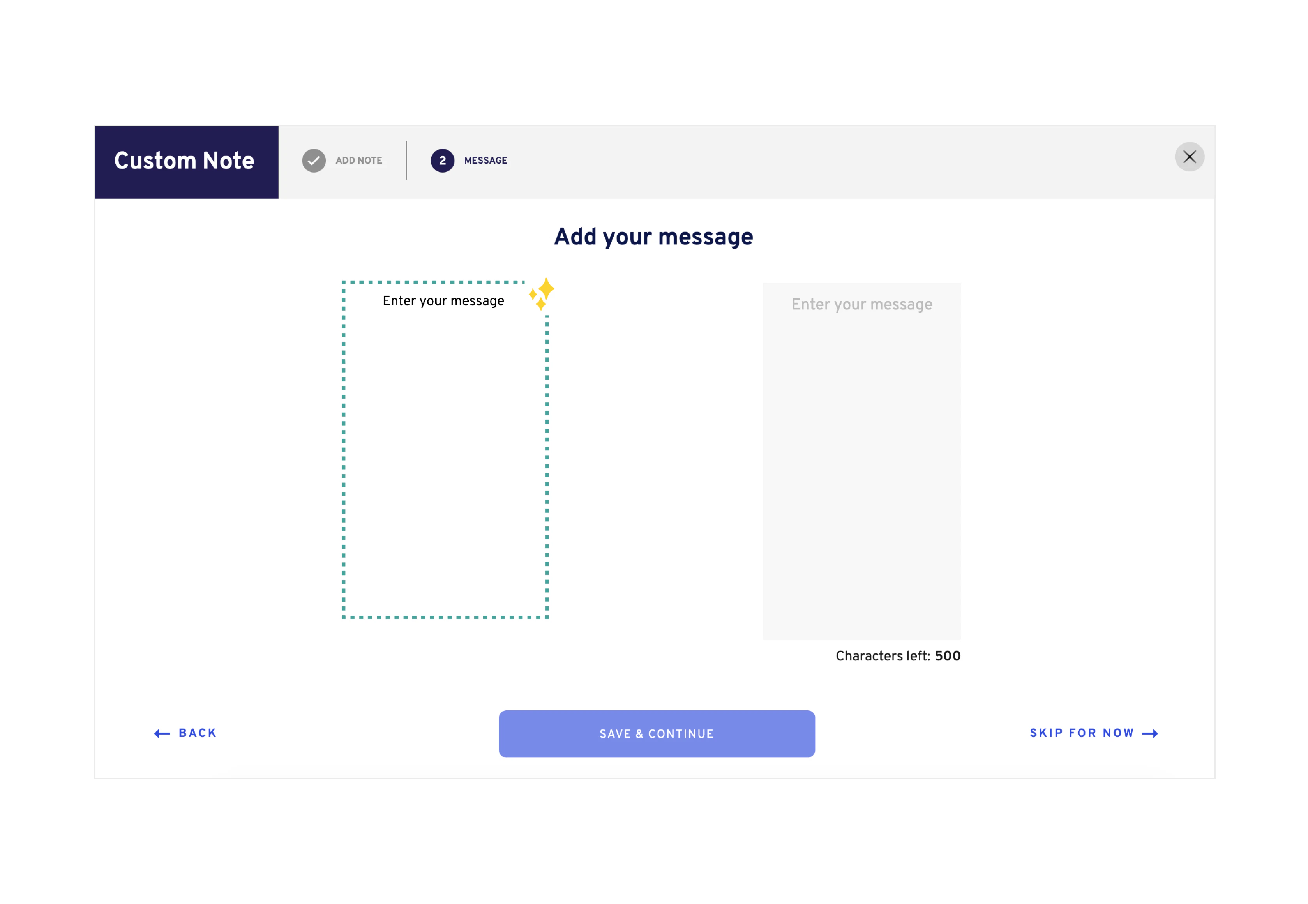Click the yellow sparkles icon on note preview
The height and width of the screenshot is (904, 1308).
541,294
